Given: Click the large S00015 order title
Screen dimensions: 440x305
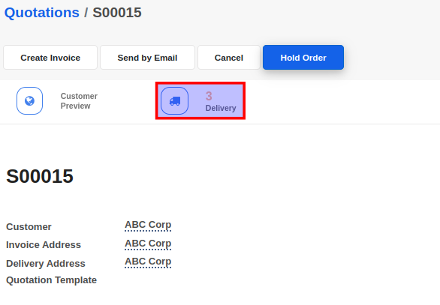Looking at the screenshot, I should [x=40, y=176].
